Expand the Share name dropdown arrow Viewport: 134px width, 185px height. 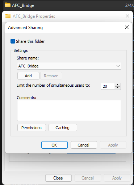pos(118,66)
